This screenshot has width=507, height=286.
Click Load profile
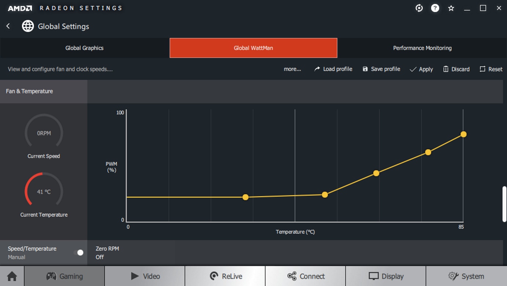tap(333, 69)
